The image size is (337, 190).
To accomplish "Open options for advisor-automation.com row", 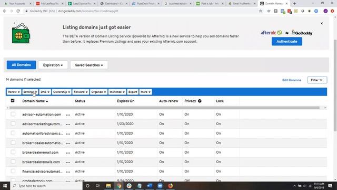I will (x=68, y=115).
